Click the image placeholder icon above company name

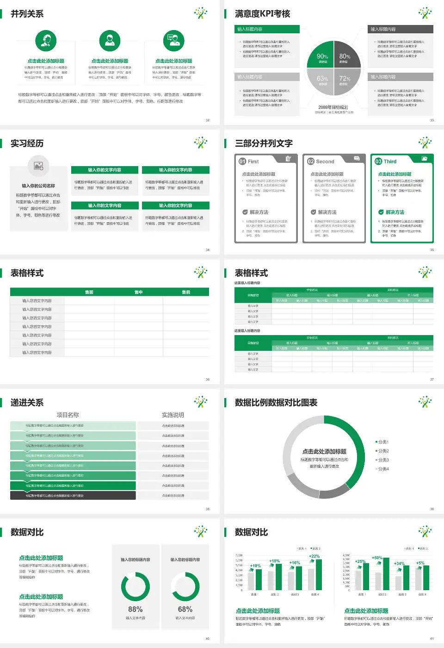[38, 165]
